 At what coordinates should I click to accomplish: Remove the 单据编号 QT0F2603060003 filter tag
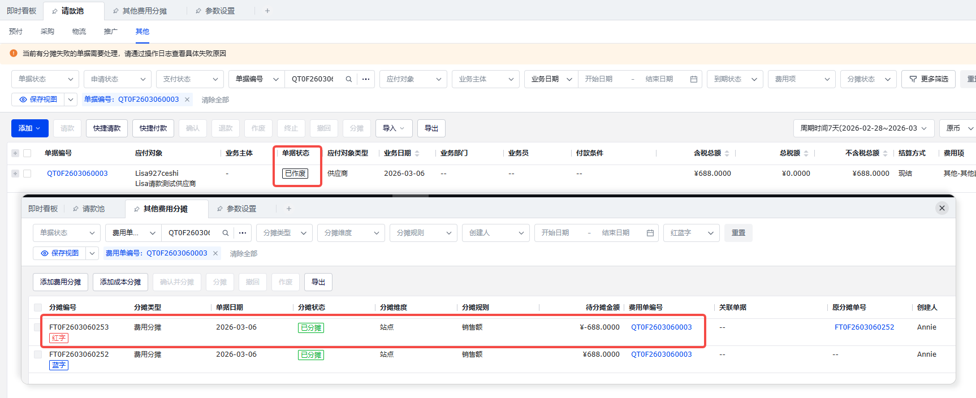coord(187,99)
